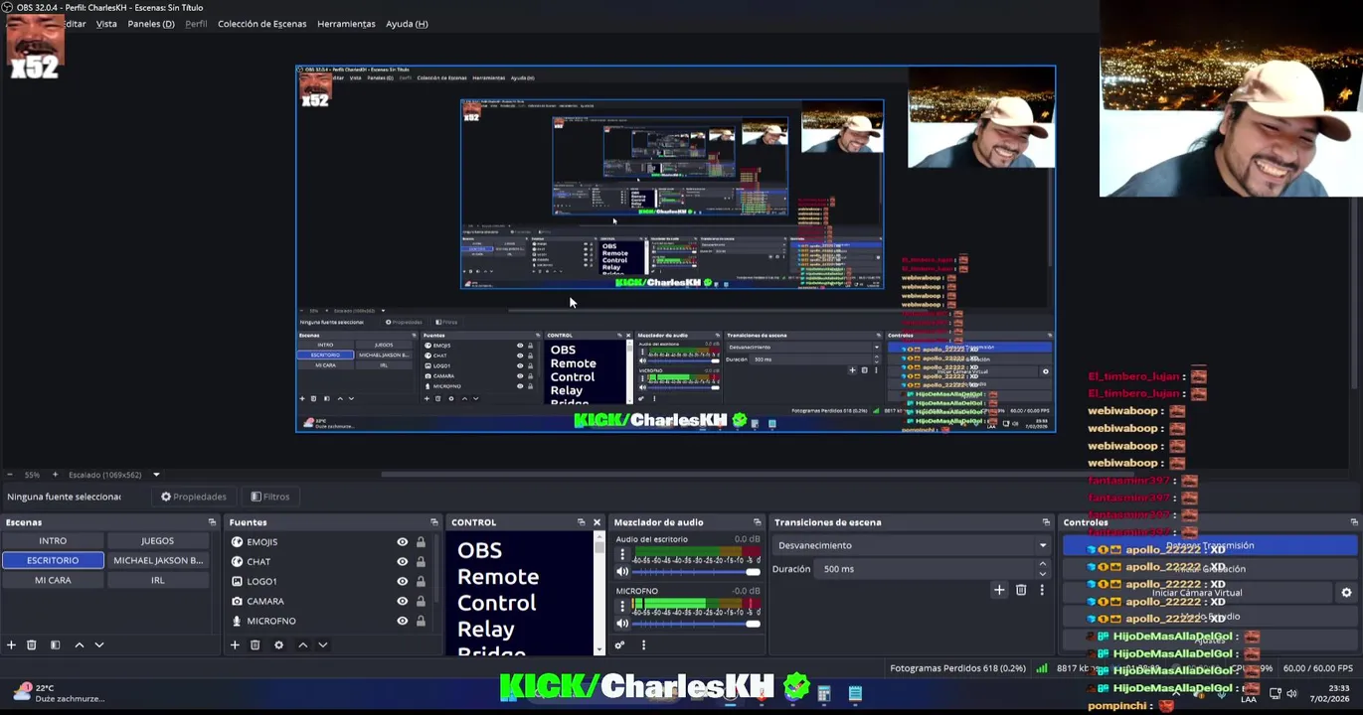Open Calculator from the taskbar
The image size is (1363, 715).
tap(823, 693)
